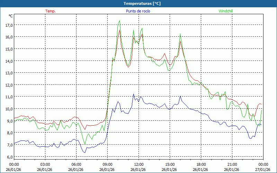Select the 09:00 time axis marker
This screenshot has height=173, width=277.
tap(107, 164)
